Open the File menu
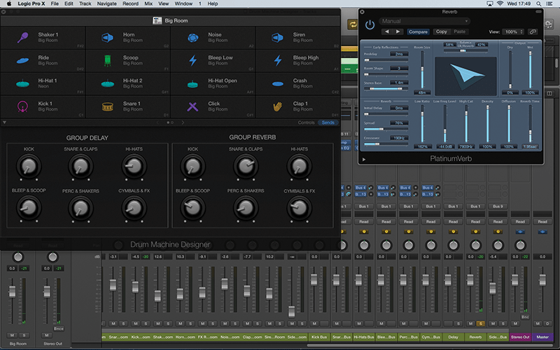 click(55, 3)
